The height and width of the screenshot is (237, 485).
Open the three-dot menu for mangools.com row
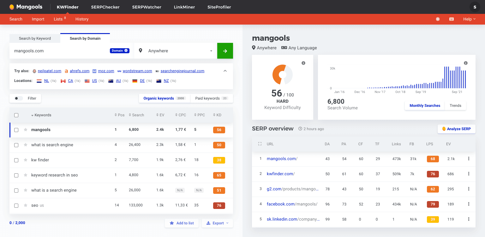469,159
